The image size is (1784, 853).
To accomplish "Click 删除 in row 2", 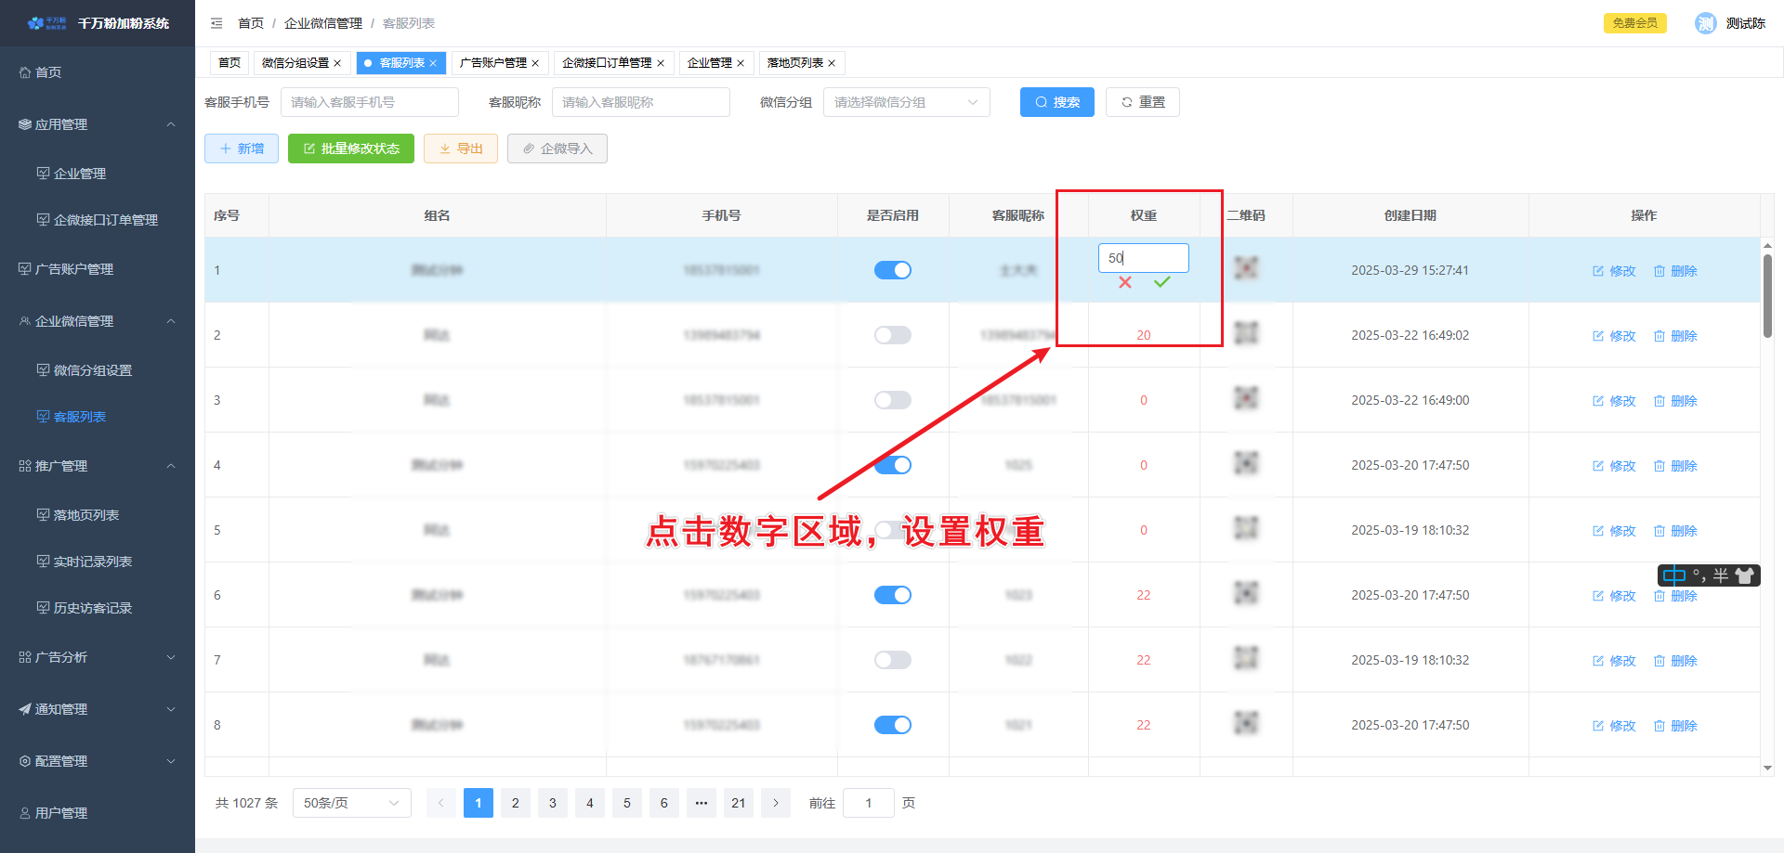I will tap(1675, 336).
